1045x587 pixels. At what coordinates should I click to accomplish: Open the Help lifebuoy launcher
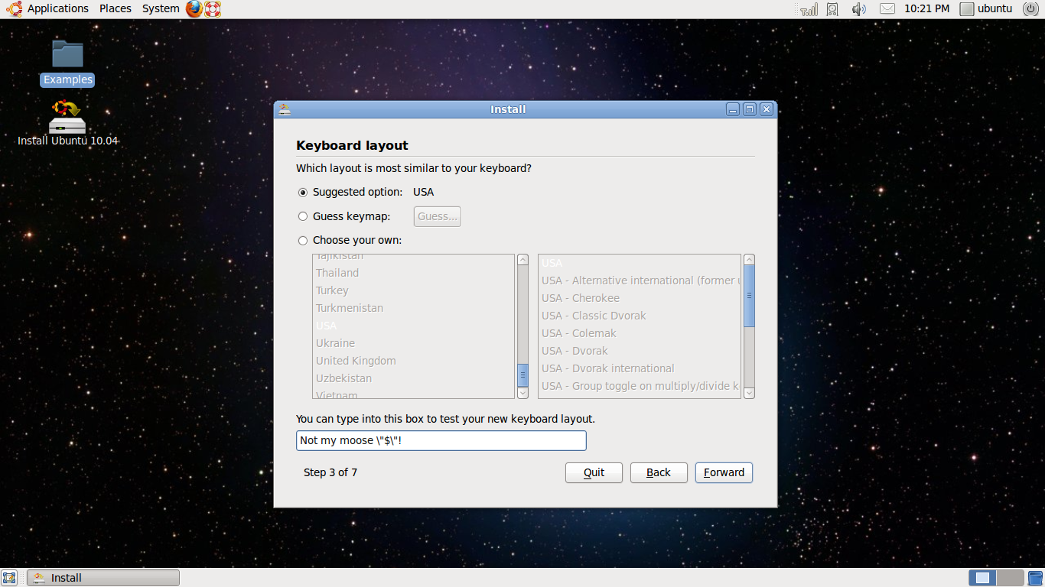click(213, 9)
